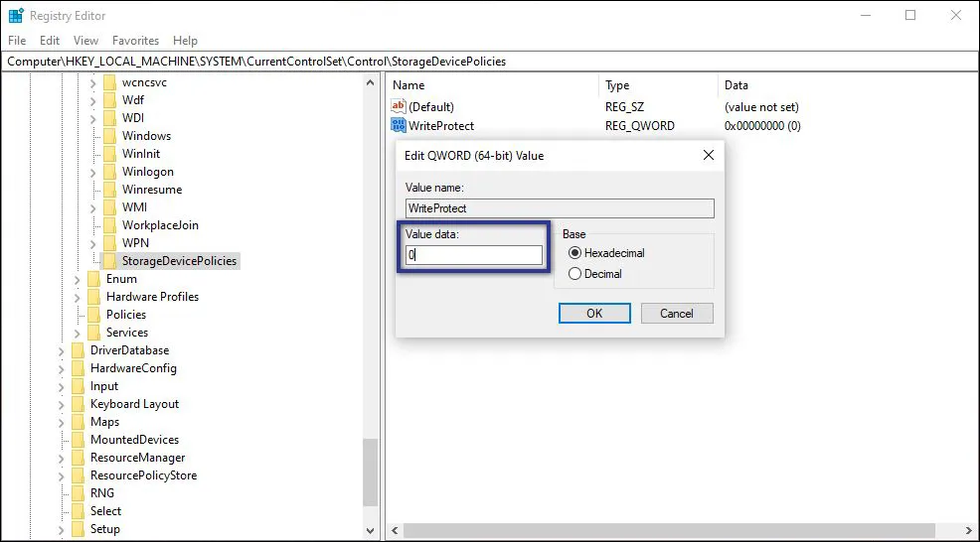980x542 pixels.
Task: Select the ResourcePolicyStore tree item
Action: point(143,475)
